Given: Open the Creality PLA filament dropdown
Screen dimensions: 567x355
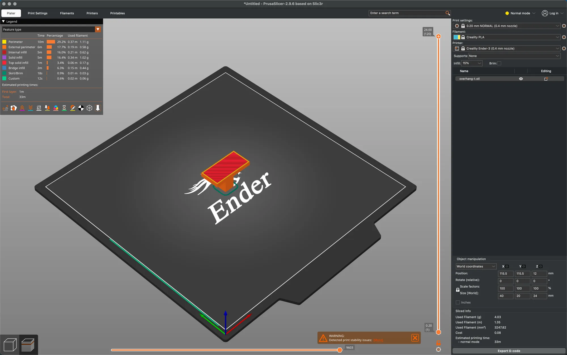Looking at the screenshot, I should (506, 37).
